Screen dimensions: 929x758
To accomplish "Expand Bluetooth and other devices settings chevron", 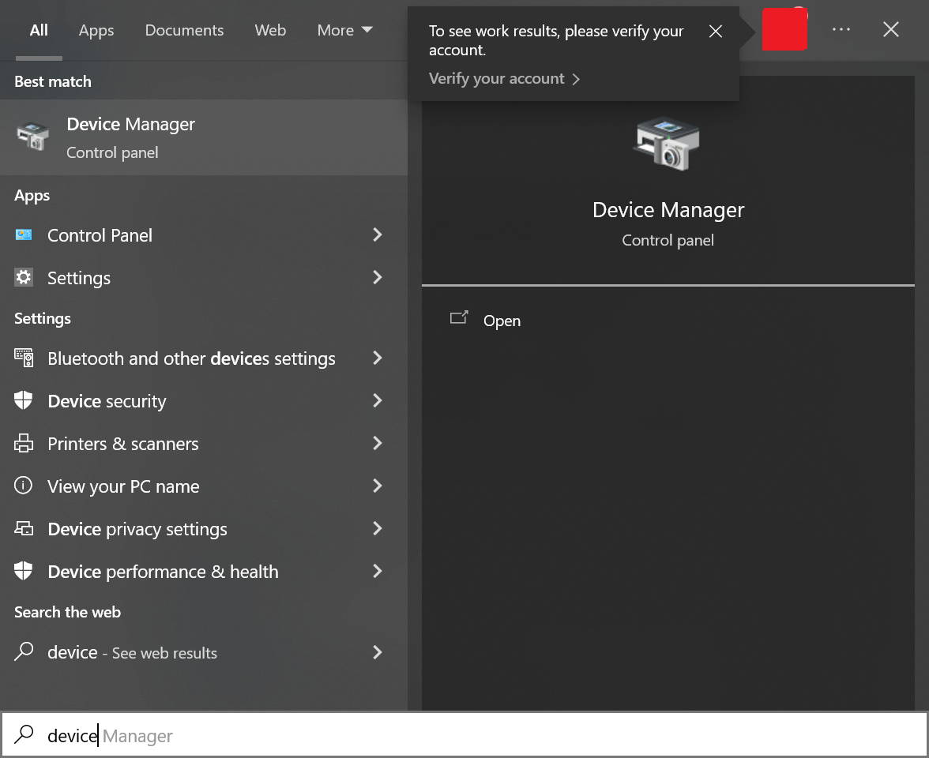I will pyautogui.click(x=378, y=358).
